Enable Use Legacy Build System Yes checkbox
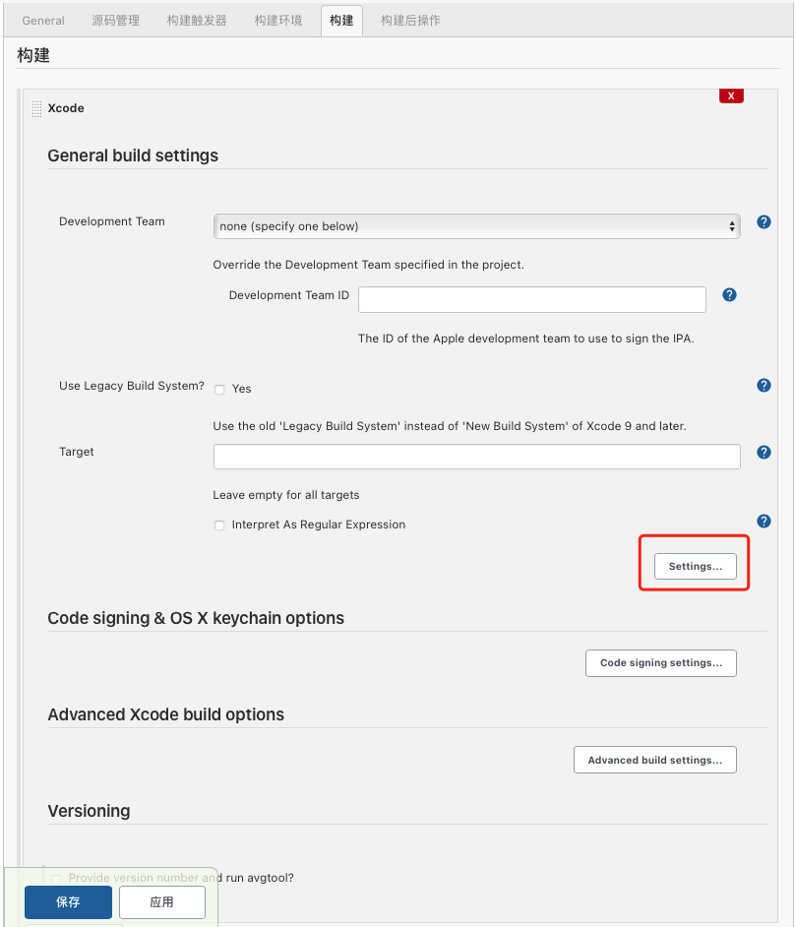Screen dimensions: 795x927 [x=219, y=390]
